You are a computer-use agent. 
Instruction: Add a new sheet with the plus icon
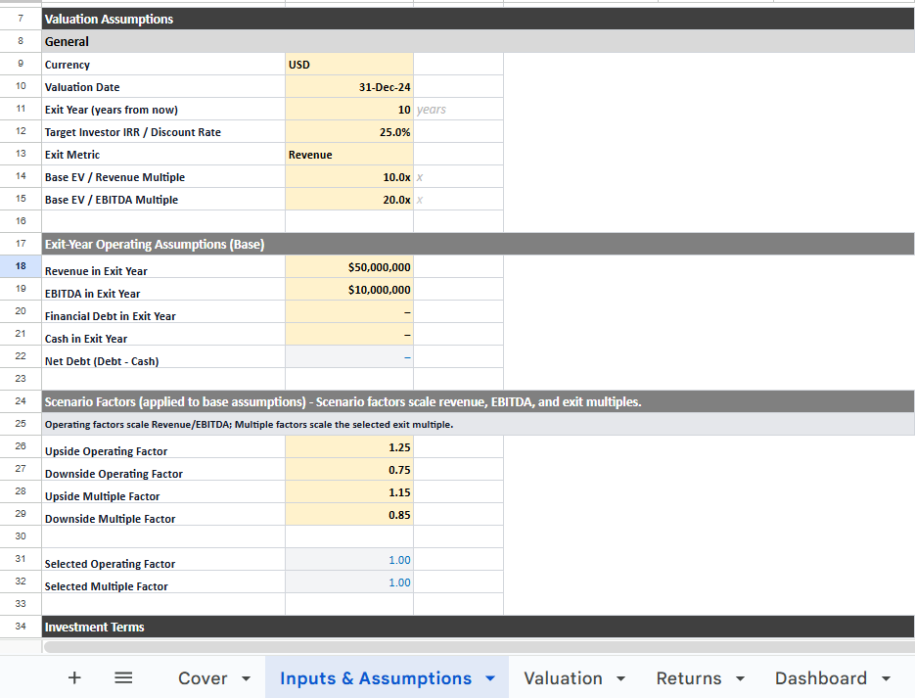pyautogui.click(x=73, y=677)
